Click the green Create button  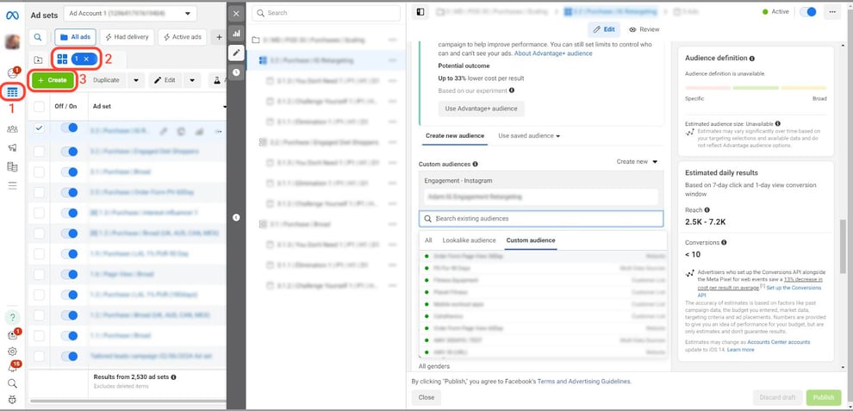[52, 79]
